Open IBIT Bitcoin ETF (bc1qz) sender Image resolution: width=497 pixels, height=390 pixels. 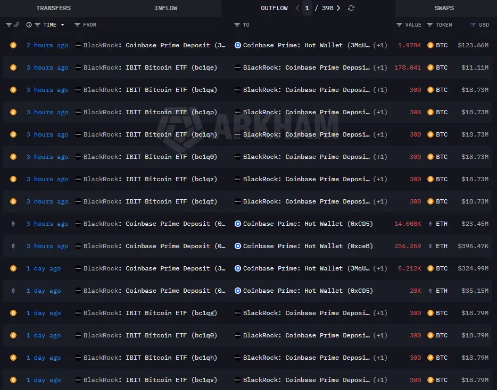(x=171, y=179)
